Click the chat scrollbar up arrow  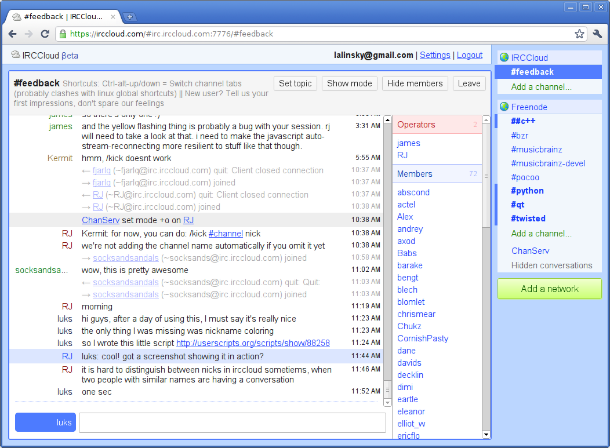click(387, 120)
